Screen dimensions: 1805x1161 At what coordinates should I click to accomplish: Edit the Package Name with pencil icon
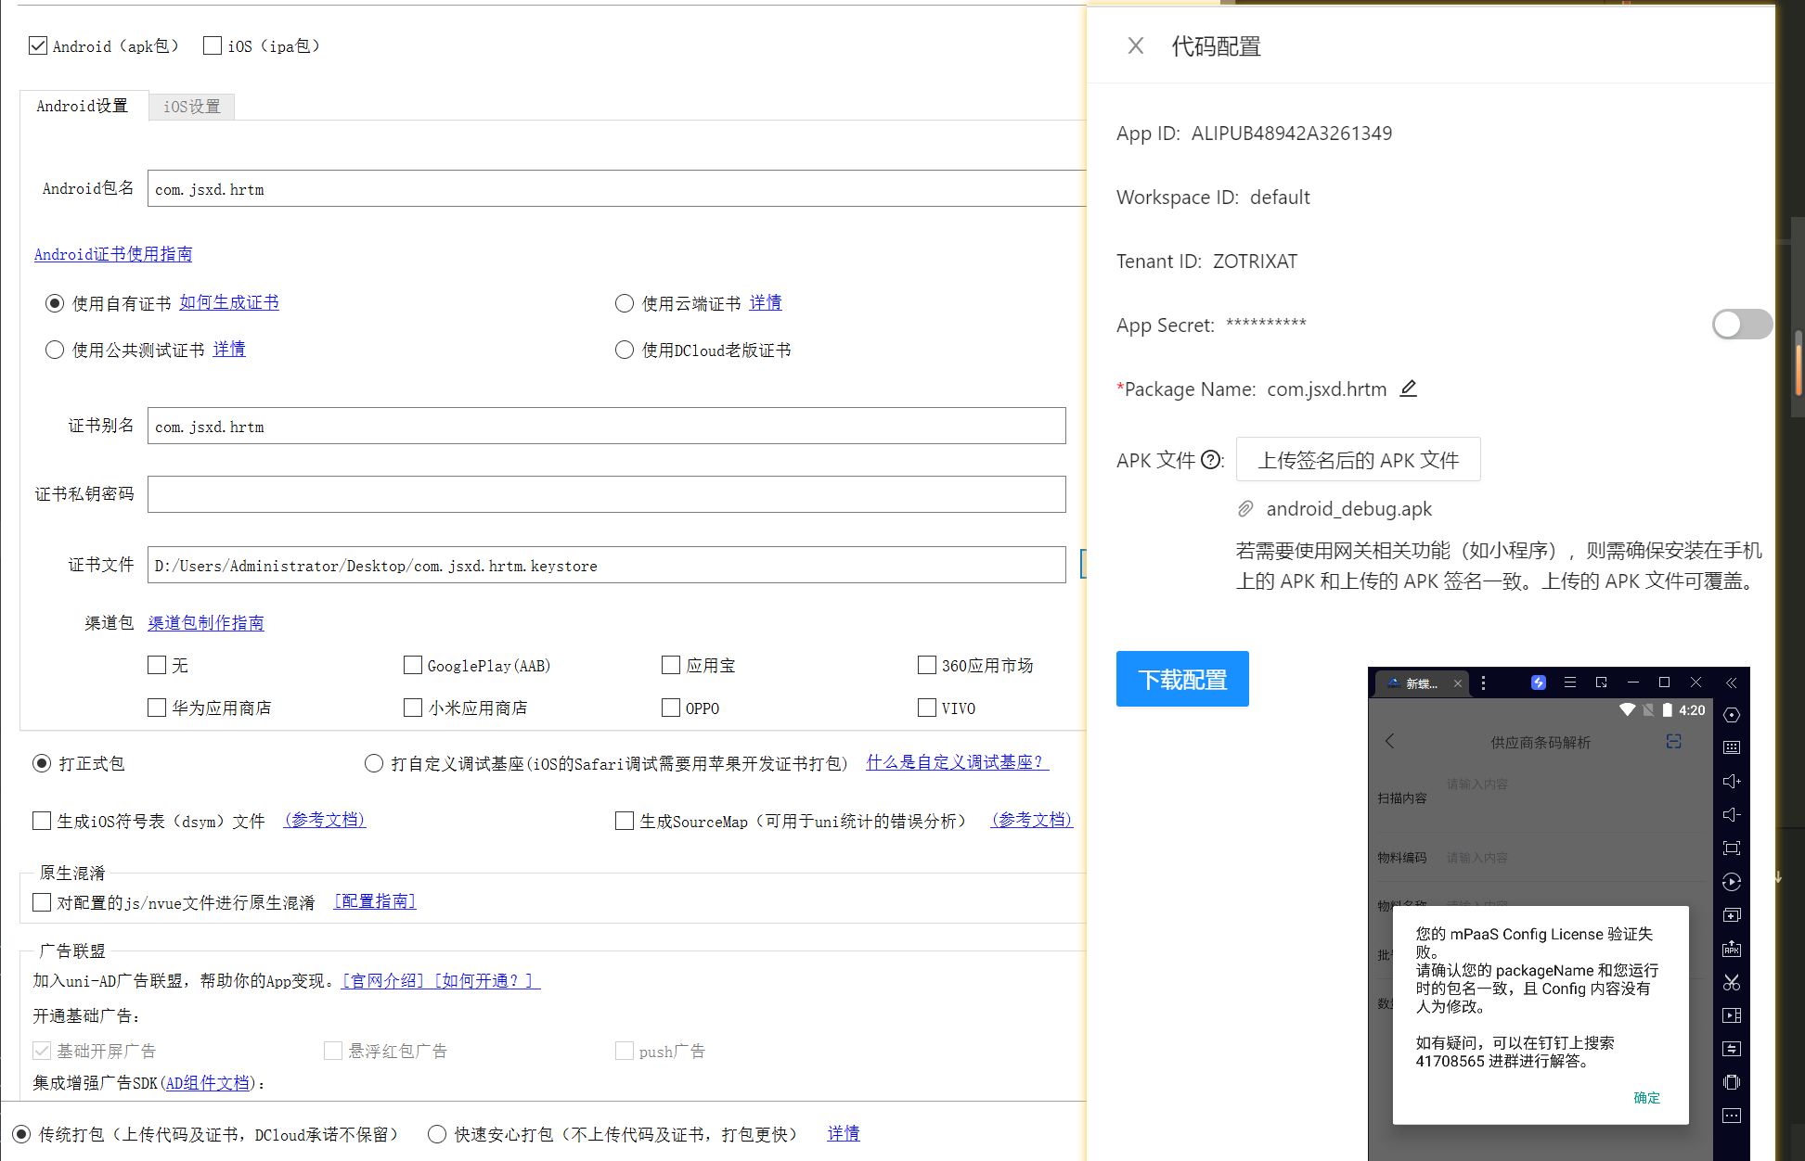(x=1408, y=389)
